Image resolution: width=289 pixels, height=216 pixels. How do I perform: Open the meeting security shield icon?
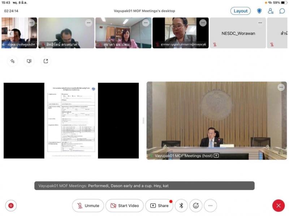pyautogui.click(x=259, y=11)
